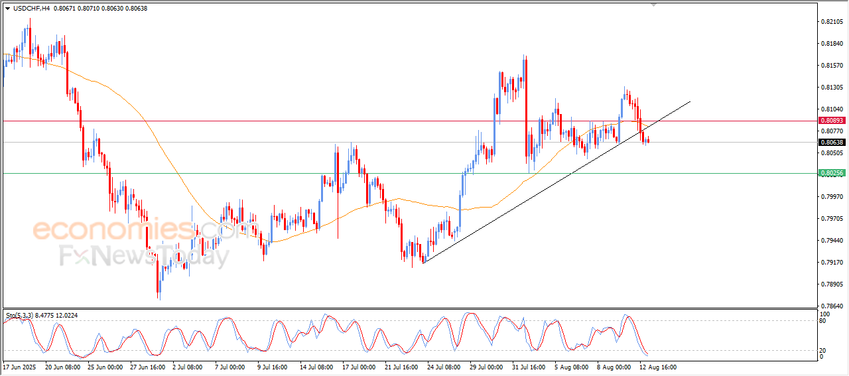The width and height of the screenshot is (849, 376).
Task: Click the 0.81305 price axis label
Action: point(832,88)
